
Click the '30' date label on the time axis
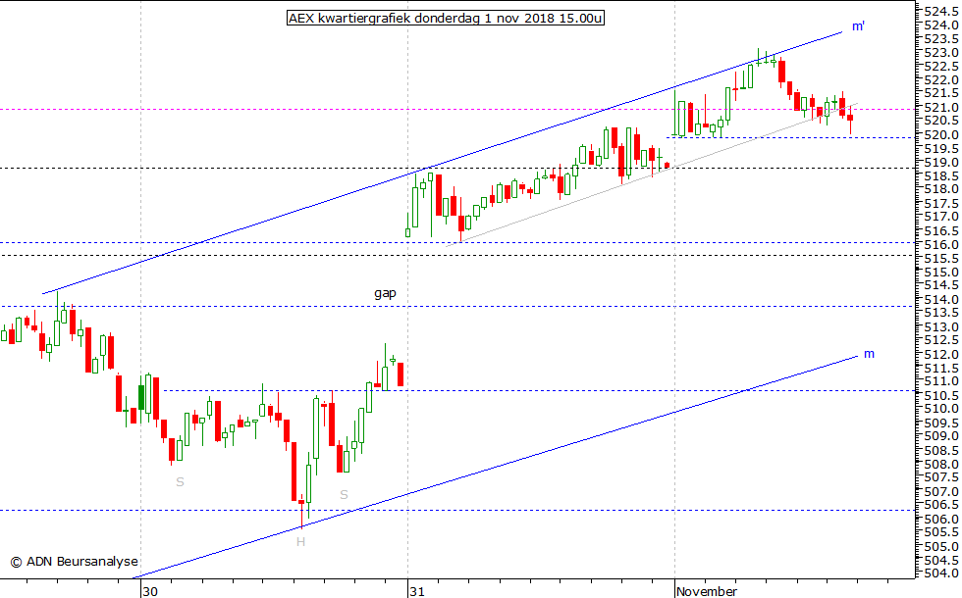pyautogui.click(x=150, y=591)
